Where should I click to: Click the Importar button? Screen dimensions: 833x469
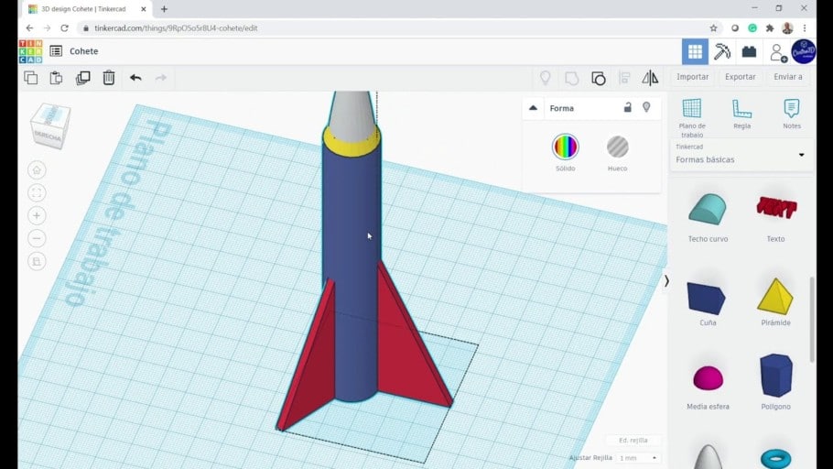pos(692,77)
